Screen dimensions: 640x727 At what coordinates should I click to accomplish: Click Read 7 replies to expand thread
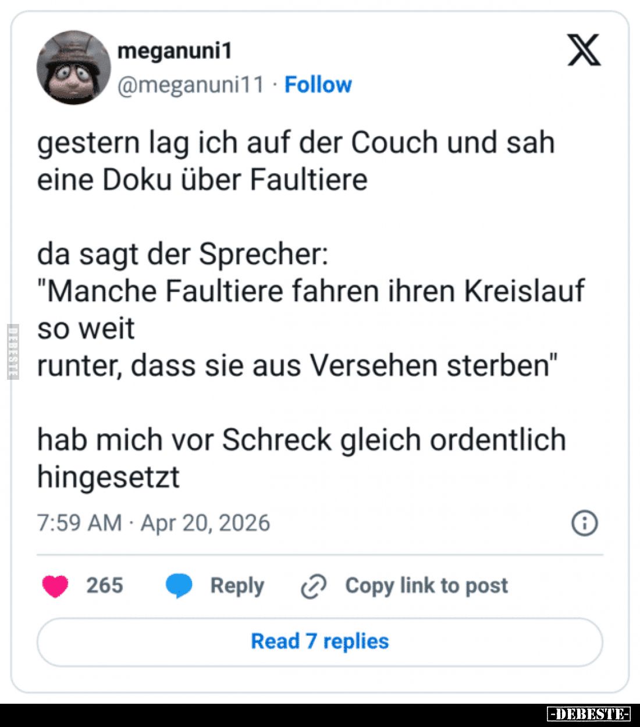tap(319, 642)
